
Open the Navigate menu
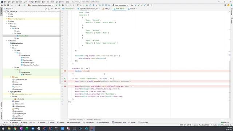19,2
